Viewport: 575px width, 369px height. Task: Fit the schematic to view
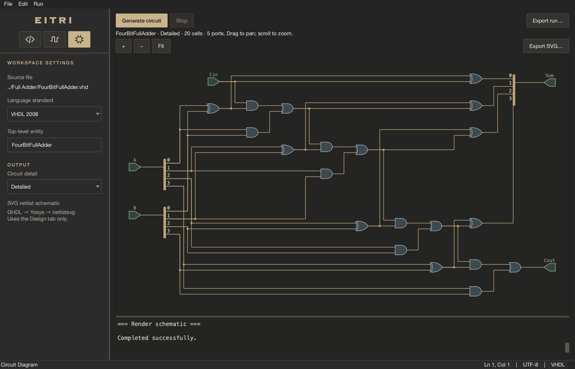[x=161, y=46]
